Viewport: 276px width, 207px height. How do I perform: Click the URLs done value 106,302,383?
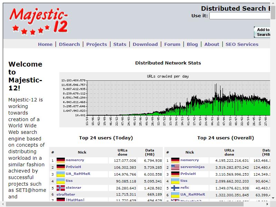point(125,168)
